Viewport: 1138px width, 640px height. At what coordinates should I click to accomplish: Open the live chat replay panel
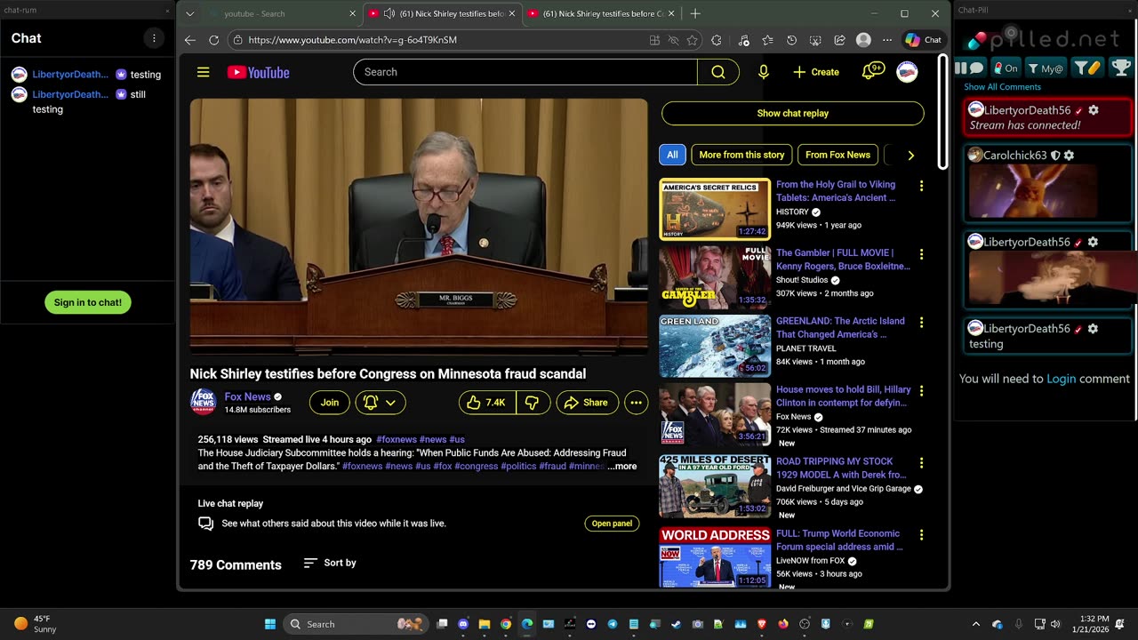[612, 524]
